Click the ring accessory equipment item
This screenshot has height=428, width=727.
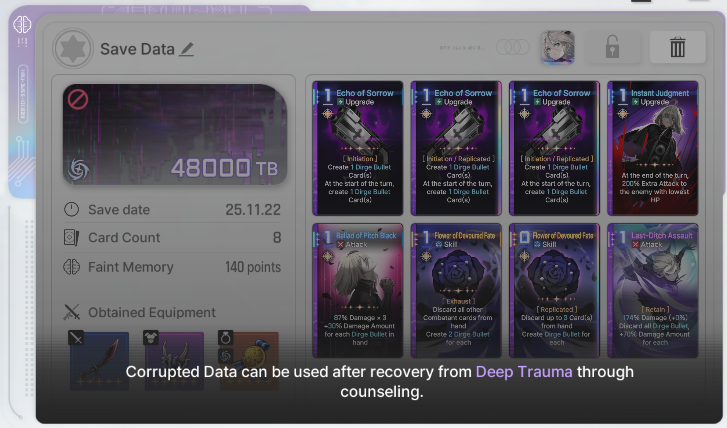[x=249, y=360]
